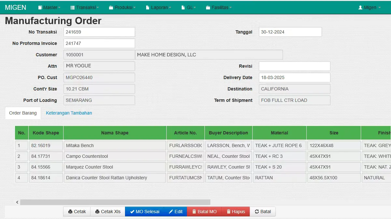Click the trash icon on the Hapus button
Viewport: 391px width, 219px height.
point(229,212)
